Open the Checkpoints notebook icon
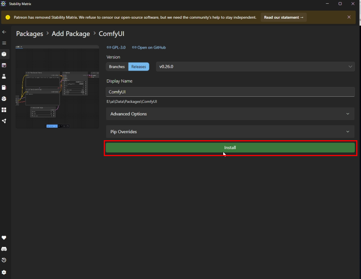361x279 pixels. [x=4, y=87]
